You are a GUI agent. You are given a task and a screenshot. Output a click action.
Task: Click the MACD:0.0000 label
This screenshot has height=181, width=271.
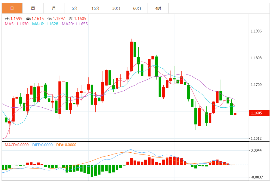click(x=17, y=145)
